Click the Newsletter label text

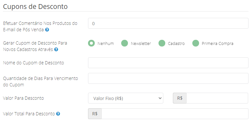pyautogui.click(x=141, y=44)
